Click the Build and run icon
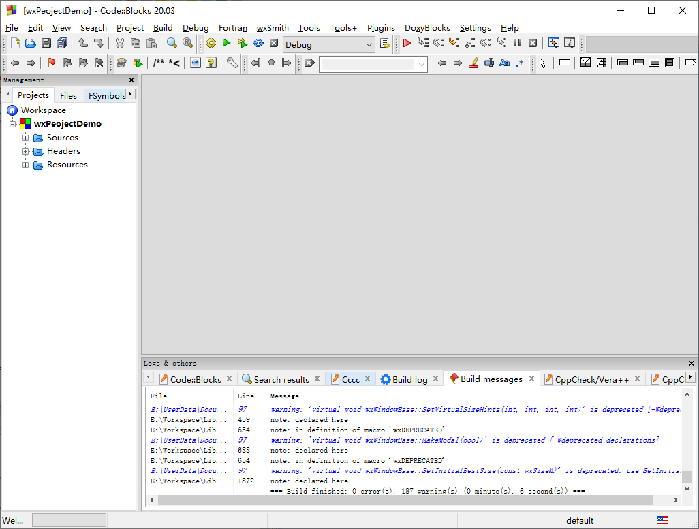 point(242,43)
